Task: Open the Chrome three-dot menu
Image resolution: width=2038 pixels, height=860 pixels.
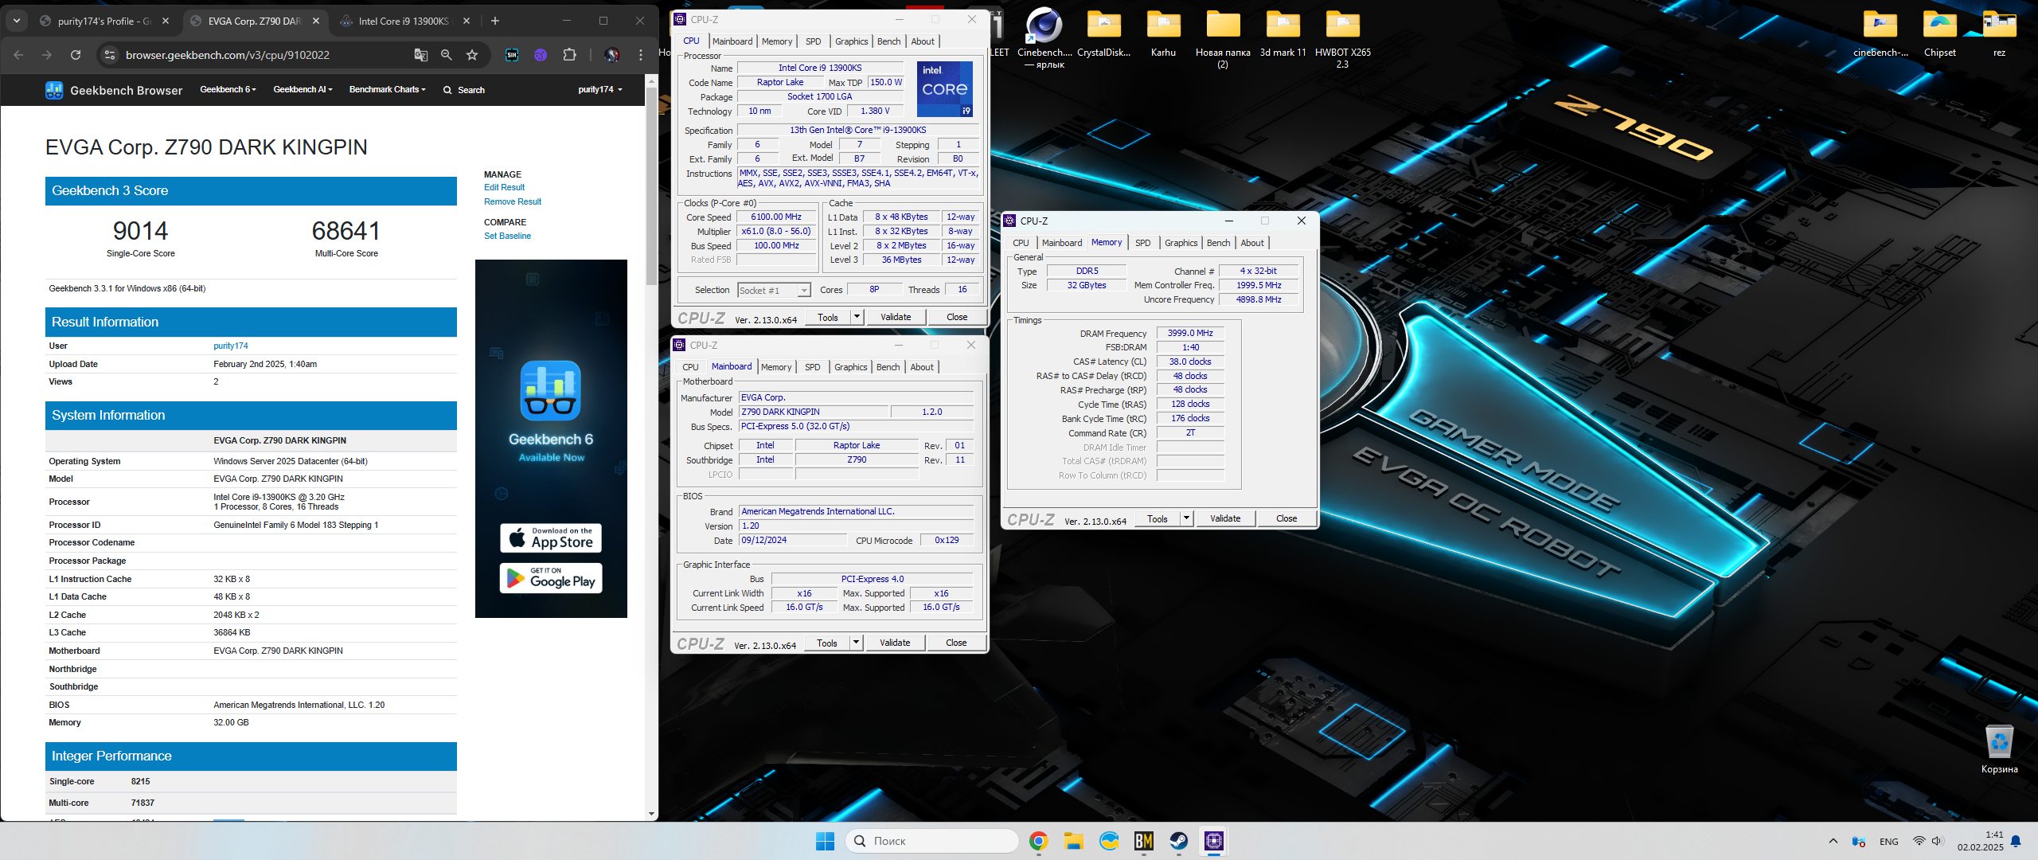Action: click(641, 55)
